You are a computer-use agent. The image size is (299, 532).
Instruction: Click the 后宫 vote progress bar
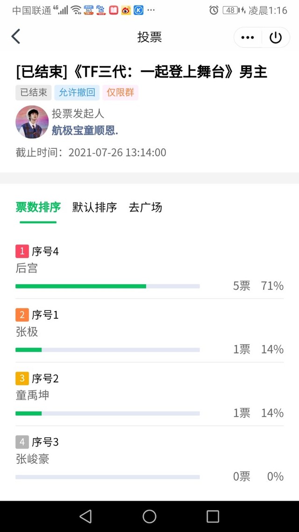tap(107, 286)
